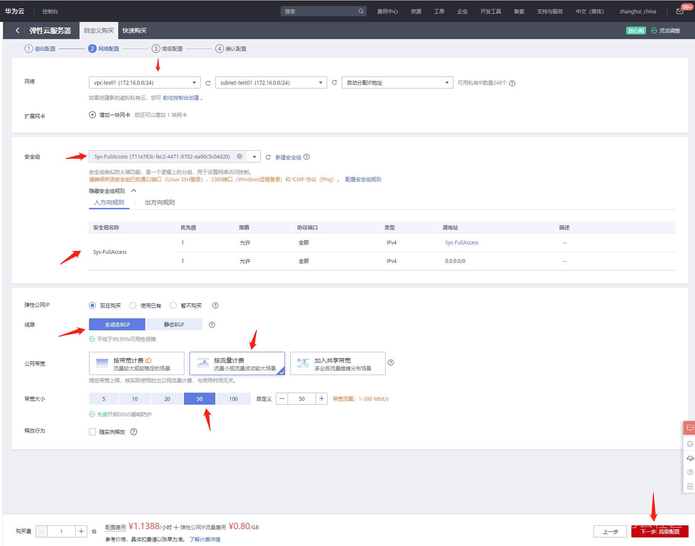The image size is (695, 546).
Task: Increase purchase quantity with plus button
Action: [81, 531]
